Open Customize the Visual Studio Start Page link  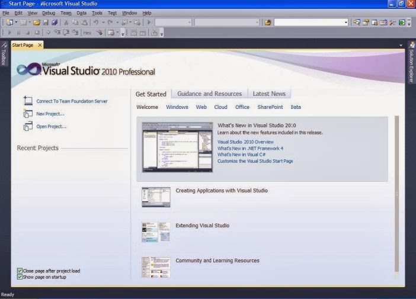tap(255, 161)
